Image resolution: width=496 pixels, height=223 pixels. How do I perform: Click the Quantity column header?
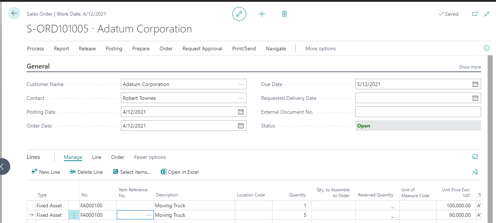click(x=297, y=195)
